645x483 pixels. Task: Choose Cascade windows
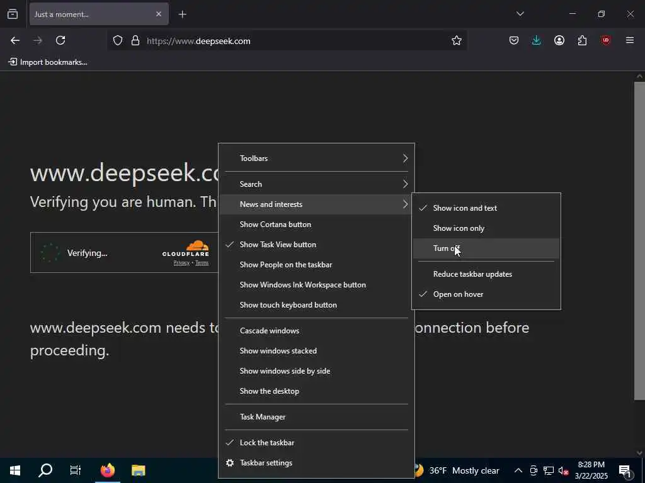pos(316,331)
